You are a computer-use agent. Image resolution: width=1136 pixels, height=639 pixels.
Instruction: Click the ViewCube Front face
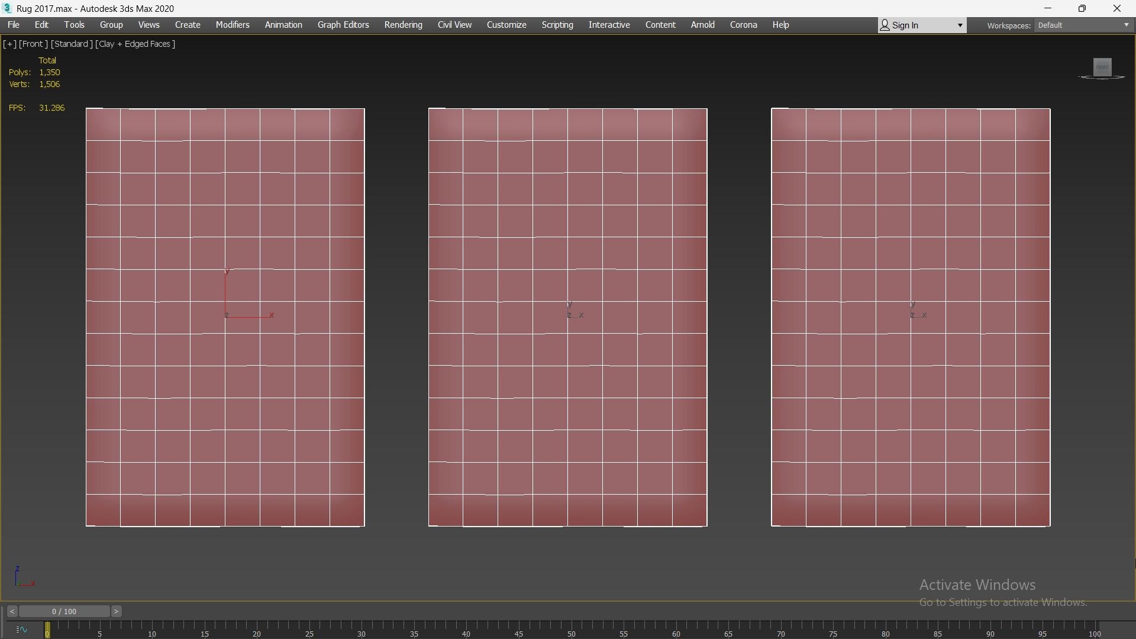pyautogui.click(x=1102, y=67)
